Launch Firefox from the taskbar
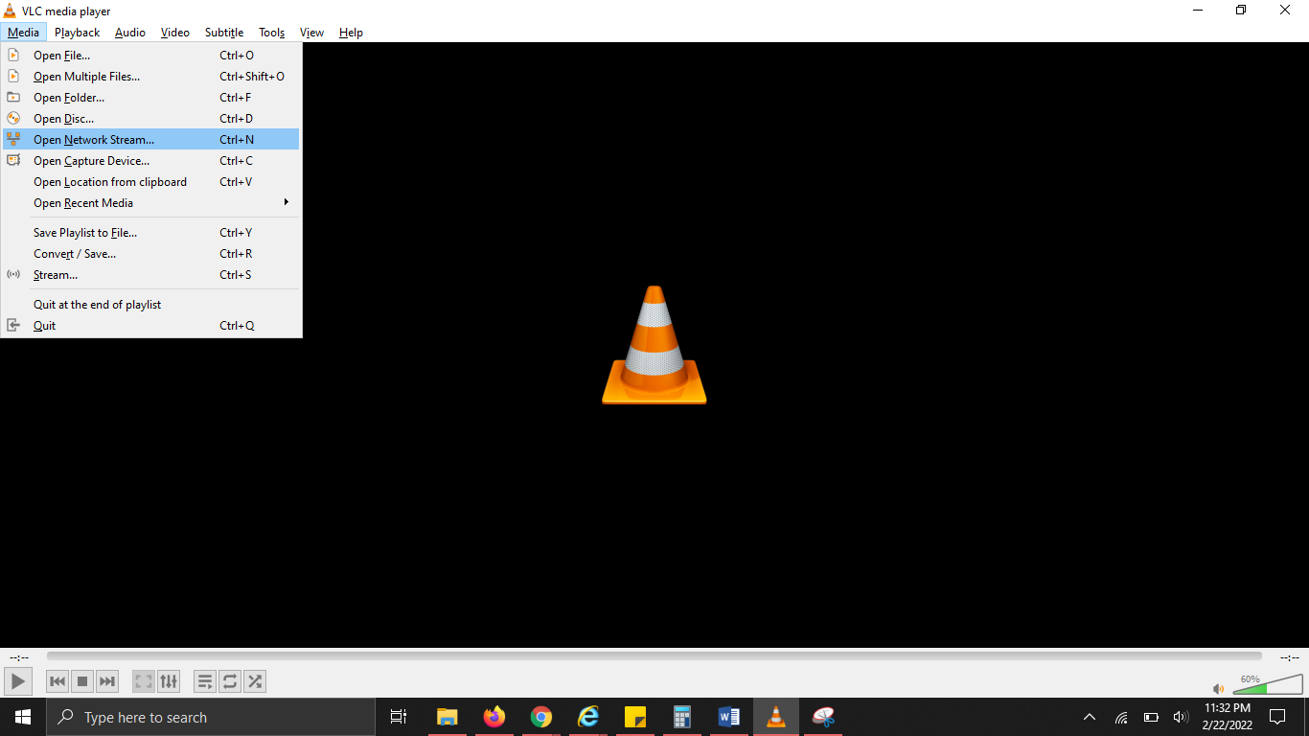The width and height of the screenshot is (1309, 736). pyautogui.click(x=494, y=717)
